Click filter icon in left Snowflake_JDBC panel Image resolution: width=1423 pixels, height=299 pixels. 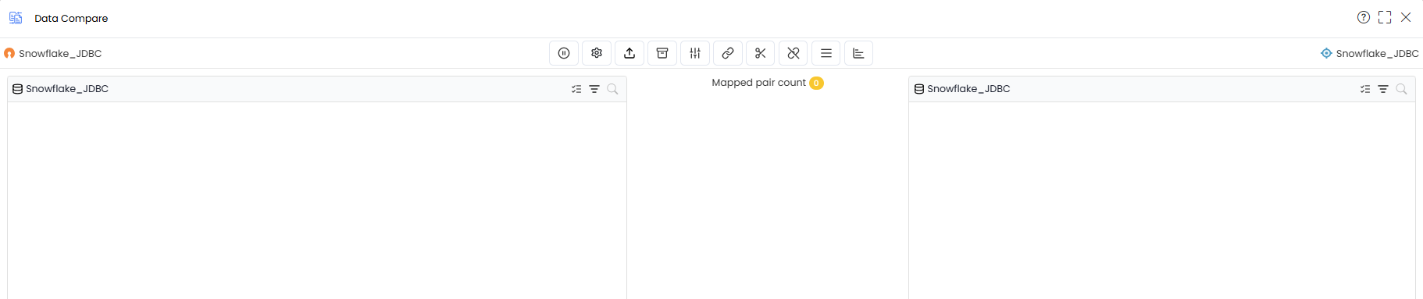coord(594,89)
